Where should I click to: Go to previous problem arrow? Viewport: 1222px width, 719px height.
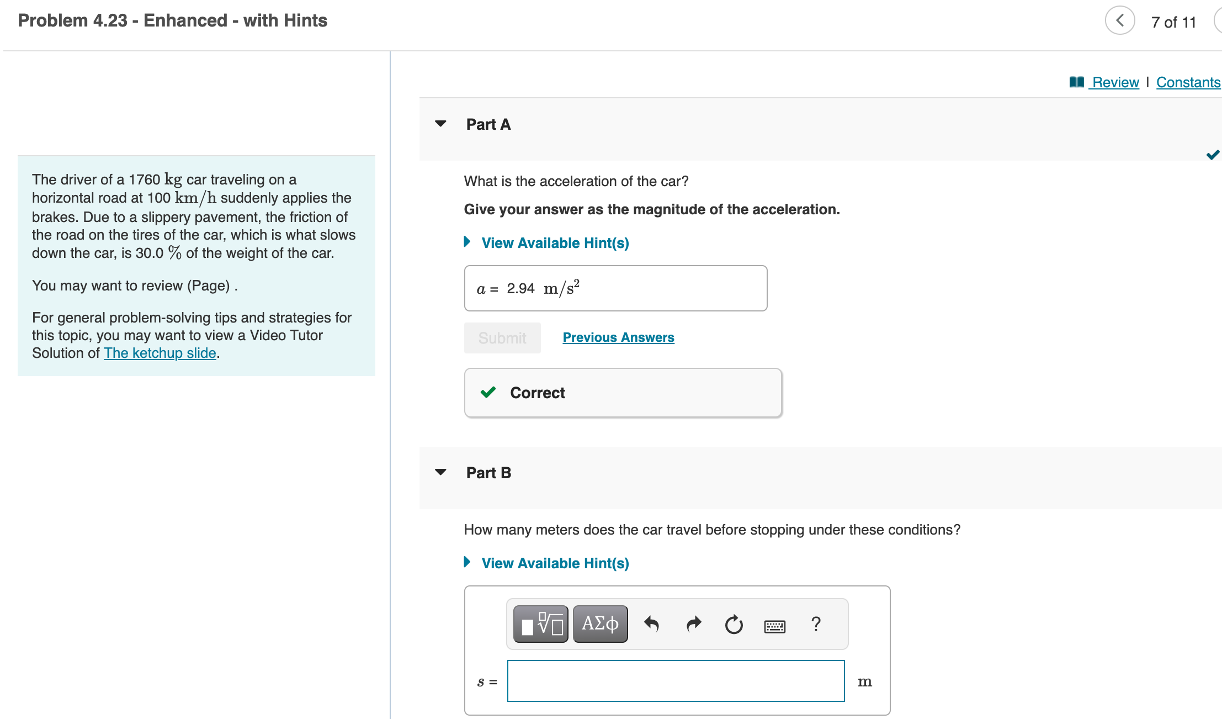click(1119, 21)
